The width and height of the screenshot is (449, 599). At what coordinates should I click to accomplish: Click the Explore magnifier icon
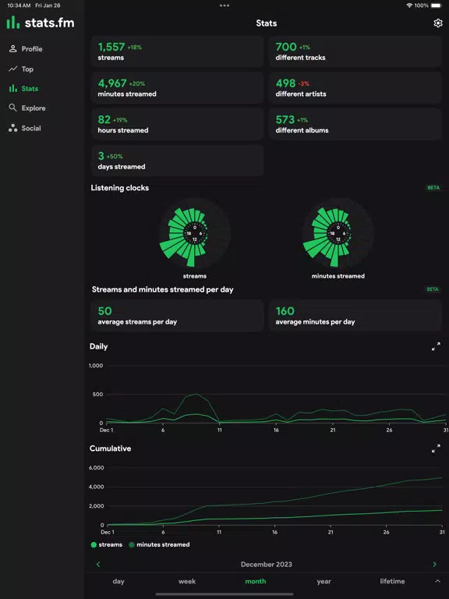[13, 108]
